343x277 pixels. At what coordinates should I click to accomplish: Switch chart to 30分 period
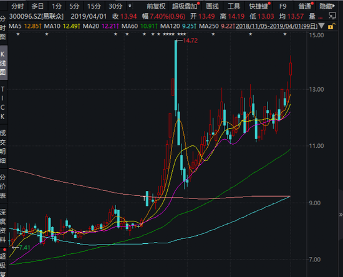coord(115,6)
